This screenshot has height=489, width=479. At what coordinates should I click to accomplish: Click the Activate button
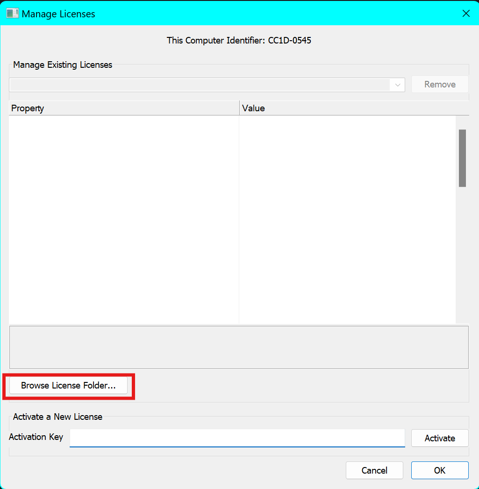pyautogui.click(x=440, y=438)
